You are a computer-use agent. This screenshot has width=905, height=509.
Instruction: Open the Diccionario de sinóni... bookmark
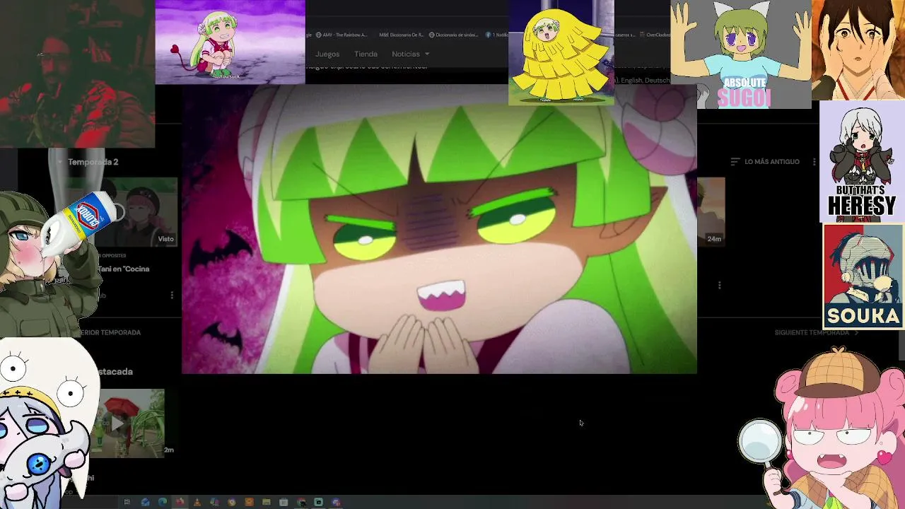pyautogui.click(x=454, y=35)
